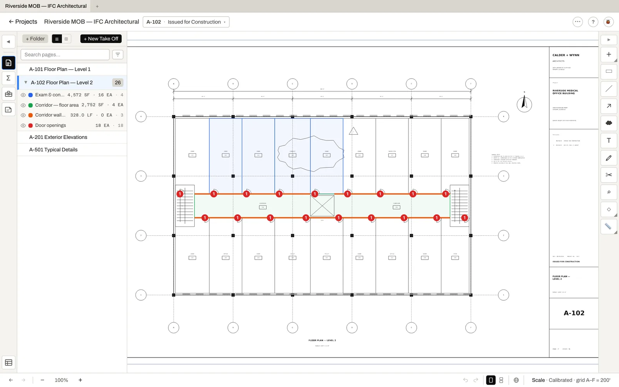Open the A-102 Issued for Construction dropdown

pyautogui.click(x=186, y=22)
